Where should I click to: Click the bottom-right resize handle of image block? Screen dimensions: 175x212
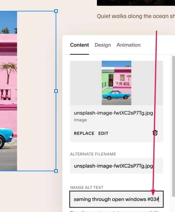coord(56,171)
